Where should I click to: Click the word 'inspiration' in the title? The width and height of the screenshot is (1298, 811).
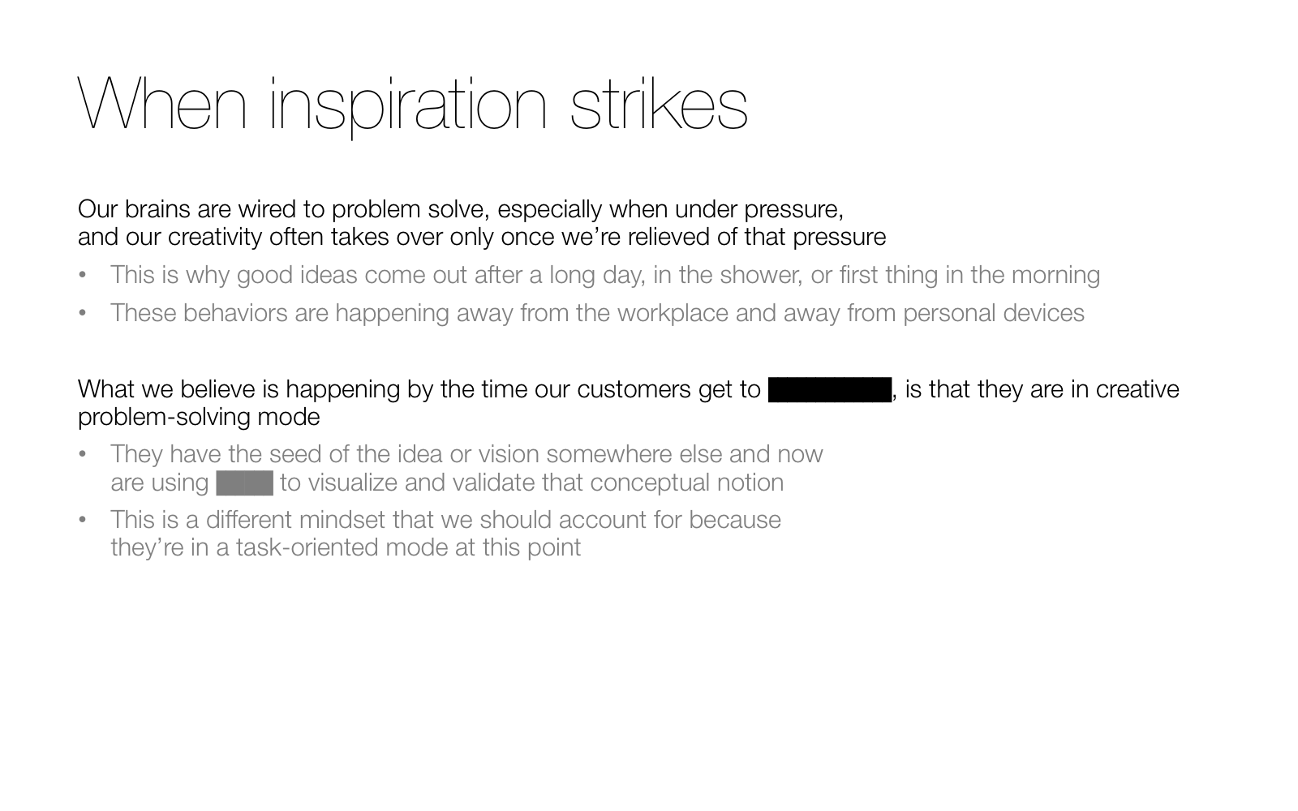[409, 105]
